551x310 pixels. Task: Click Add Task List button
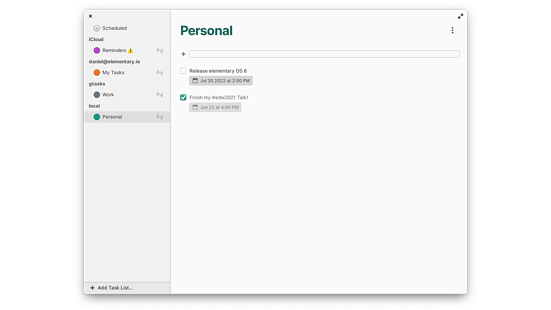coord(111,288)
